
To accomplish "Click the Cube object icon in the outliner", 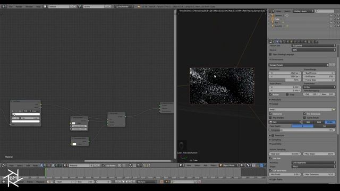I will click(273, 19).
